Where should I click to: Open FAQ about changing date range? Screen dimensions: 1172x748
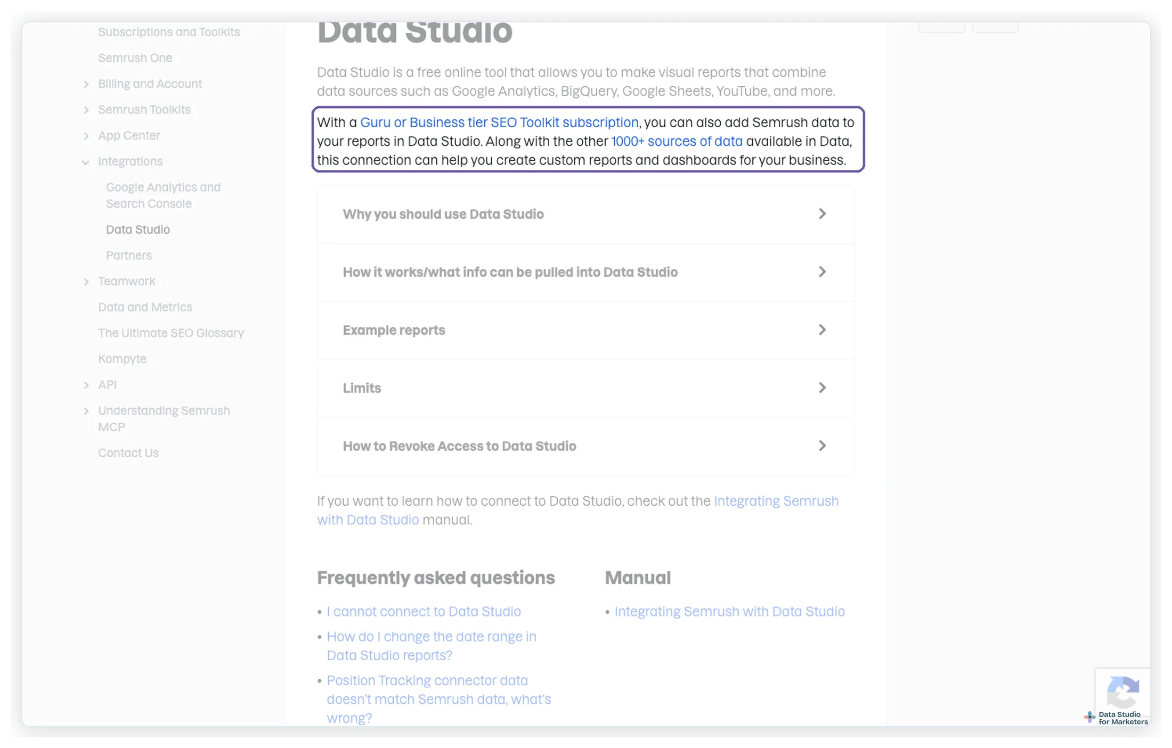point(432,646)
